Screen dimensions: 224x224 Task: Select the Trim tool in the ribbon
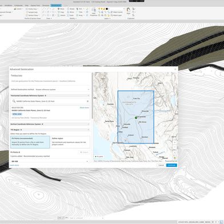point(79,9)
